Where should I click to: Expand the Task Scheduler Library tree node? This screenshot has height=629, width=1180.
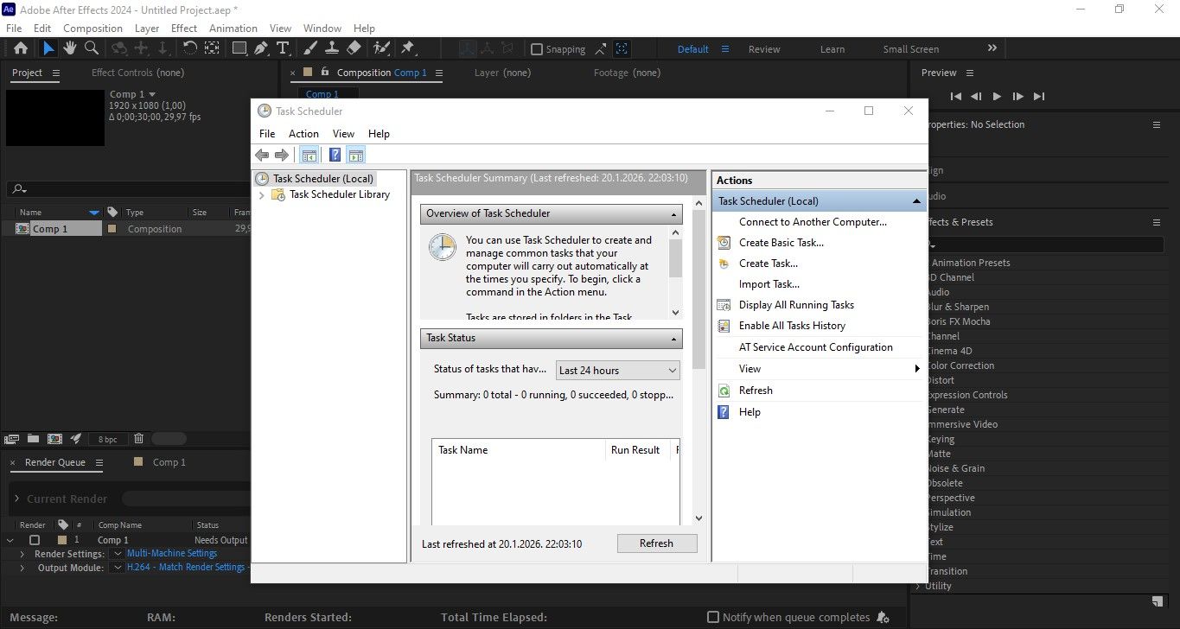[x=263, y=195]
